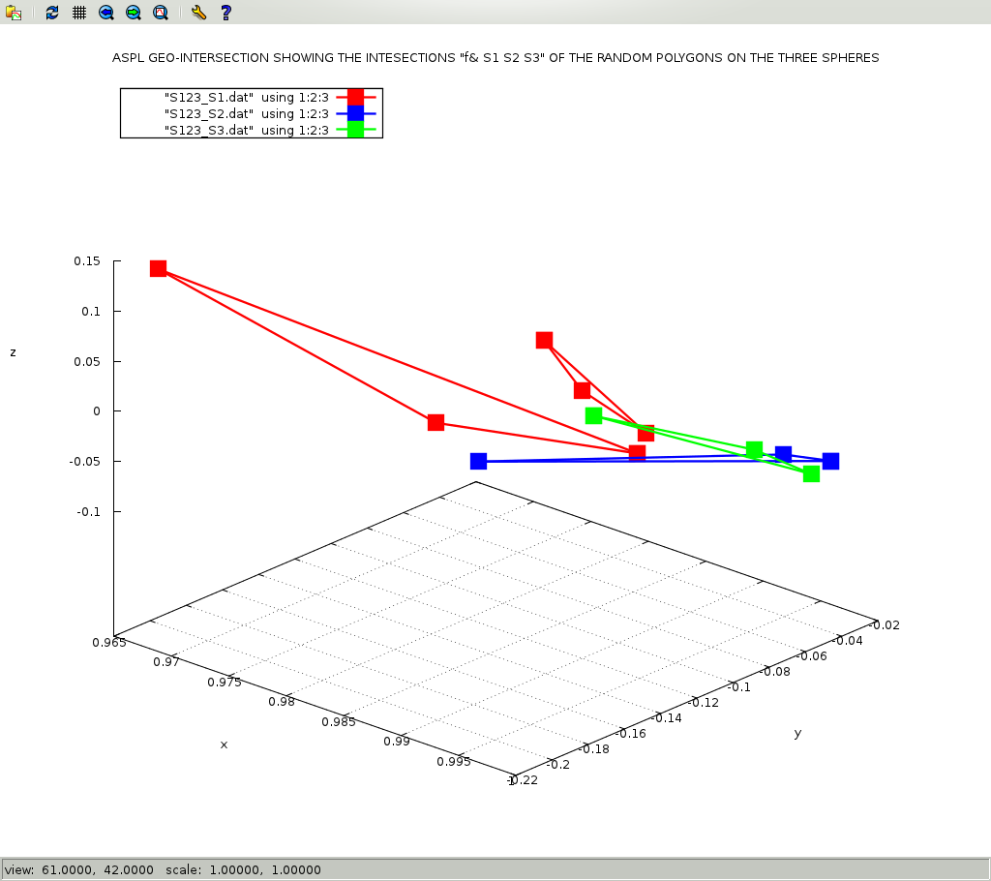Autoscale the plot with zoom icon
Viewport: 991px width, 881px height.
point(161,13)
